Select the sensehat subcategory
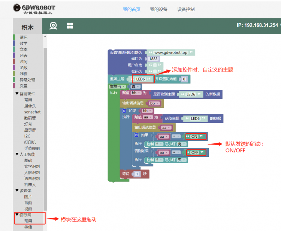Image resolution: width=281 pixels, height=231 pixels. point(32,112)
